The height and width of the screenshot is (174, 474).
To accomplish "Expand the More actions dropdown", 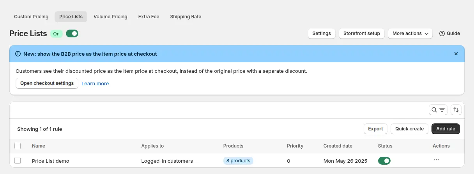I will tap(410, 33).
